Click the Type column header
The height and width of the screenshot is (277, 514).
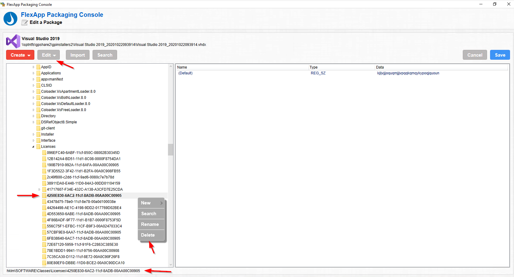pyautogui.click(x=341, y=67)
